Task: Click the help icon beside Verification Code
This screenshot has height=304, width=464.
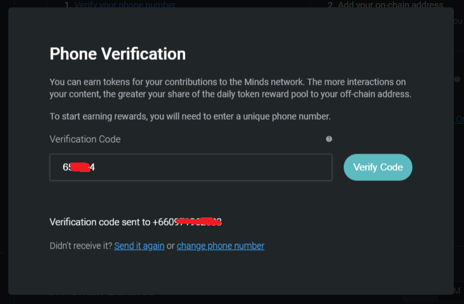Action: click(x=329, y=139)
